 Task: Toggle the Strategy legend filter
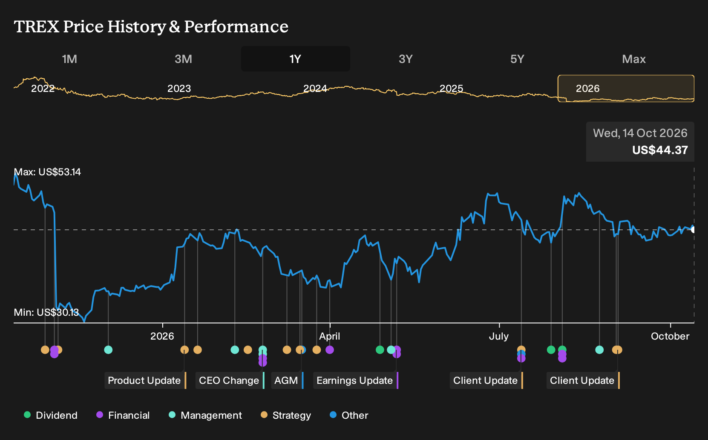[x=286, y=415]
